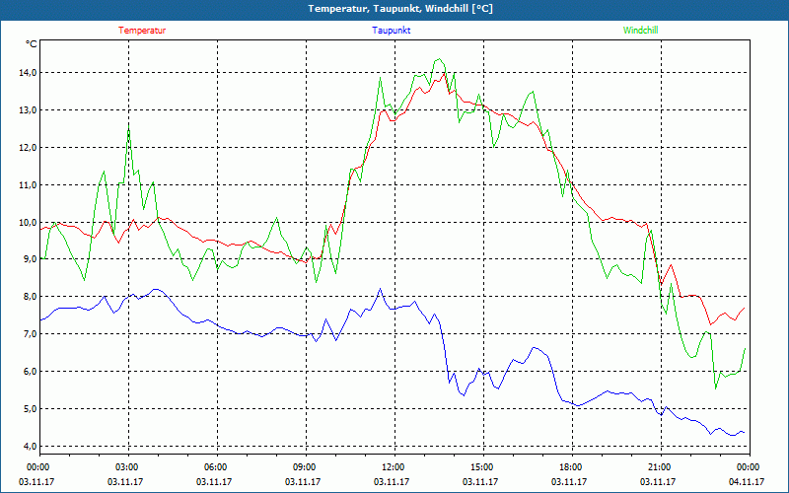The image size is (789, 493).
Task: Click the green Windchill spike at 03:00
Action: pos(129,127)
